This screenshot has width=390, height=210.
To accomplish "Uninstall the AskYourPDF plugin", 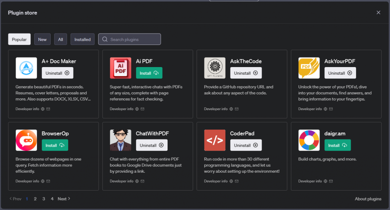I will 340,73.
